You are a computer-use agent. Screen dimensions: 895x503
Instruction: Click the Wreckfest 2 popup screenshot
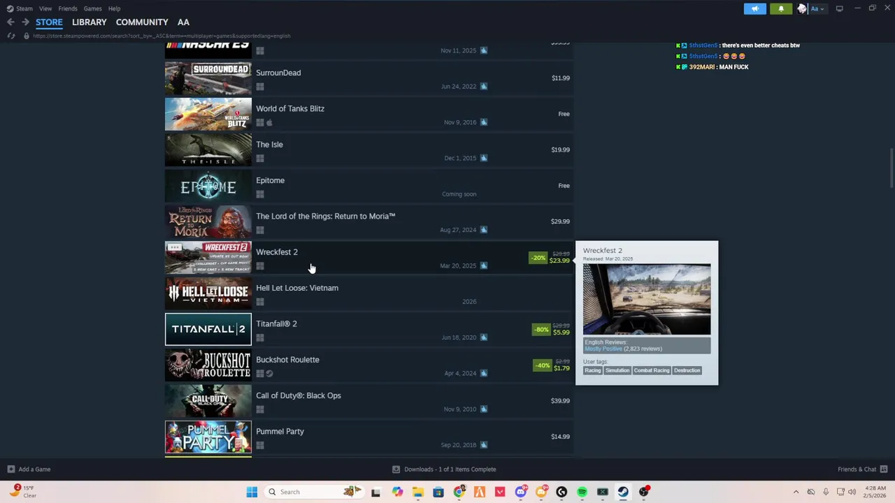[647, 299]
